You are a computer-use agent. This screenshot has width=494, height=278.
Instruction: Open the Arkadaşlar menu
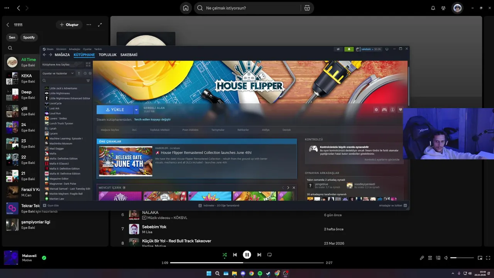(74, 49)
